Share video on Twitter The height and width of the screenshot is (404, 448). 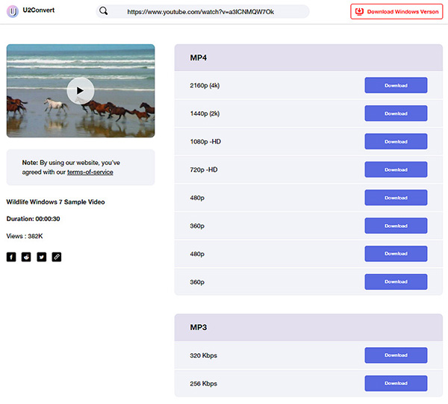41,257
